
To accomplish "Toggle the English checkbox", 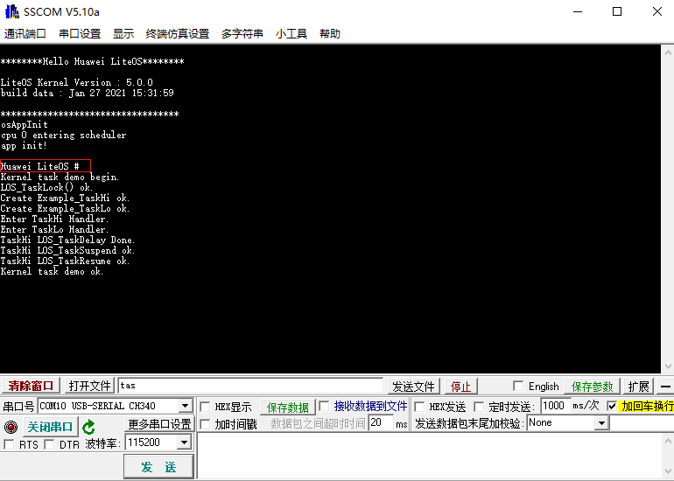I will click(x=518, y=386).
